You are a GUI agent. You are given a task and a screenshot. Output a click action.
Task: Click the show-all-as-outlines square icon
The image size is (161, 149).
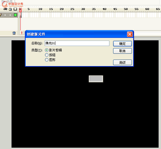pos(15,9)
